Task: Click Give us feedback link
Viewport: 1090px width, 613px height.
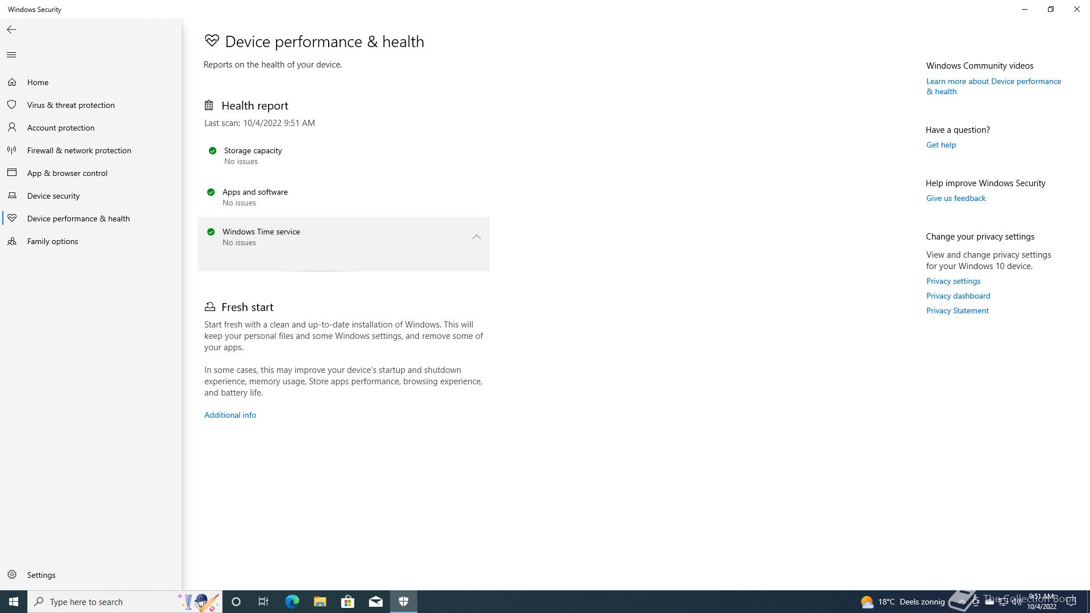Action: [x=956, y=198]
